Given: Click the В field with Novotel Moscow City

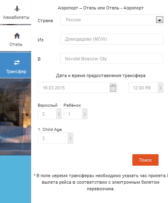Looking at the screenshot, I should tap(112, 59).
